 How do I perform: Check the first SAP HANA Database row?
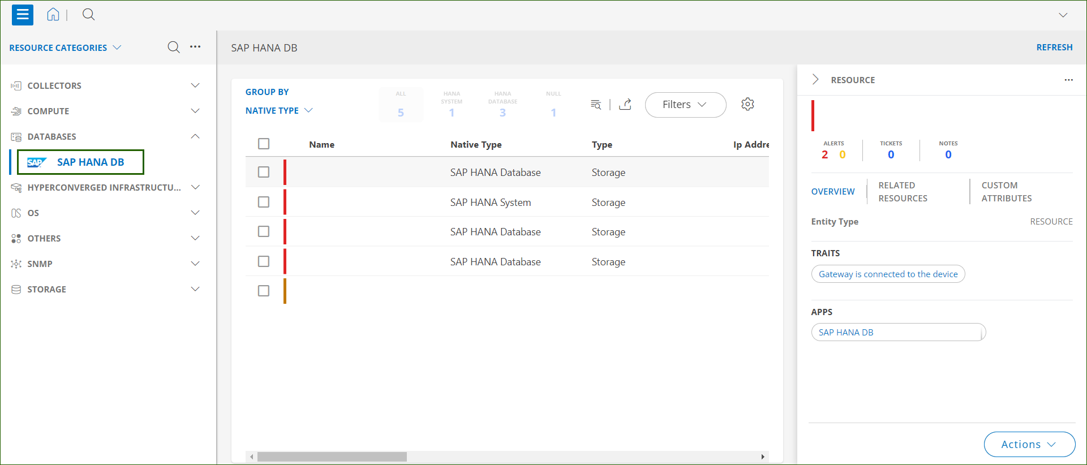tap(264, 172)
